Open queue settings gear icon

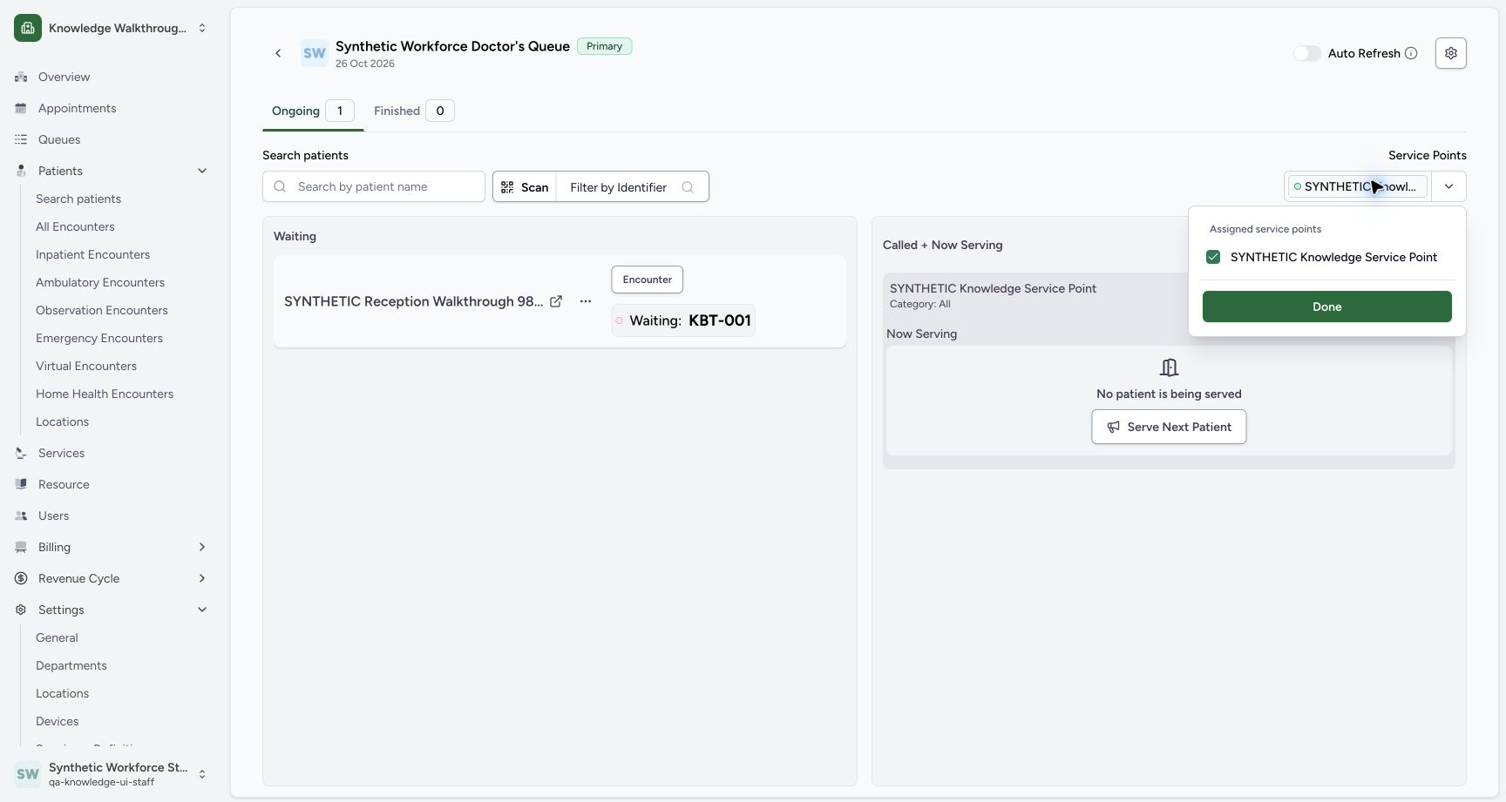click(x=1451, y=53)
